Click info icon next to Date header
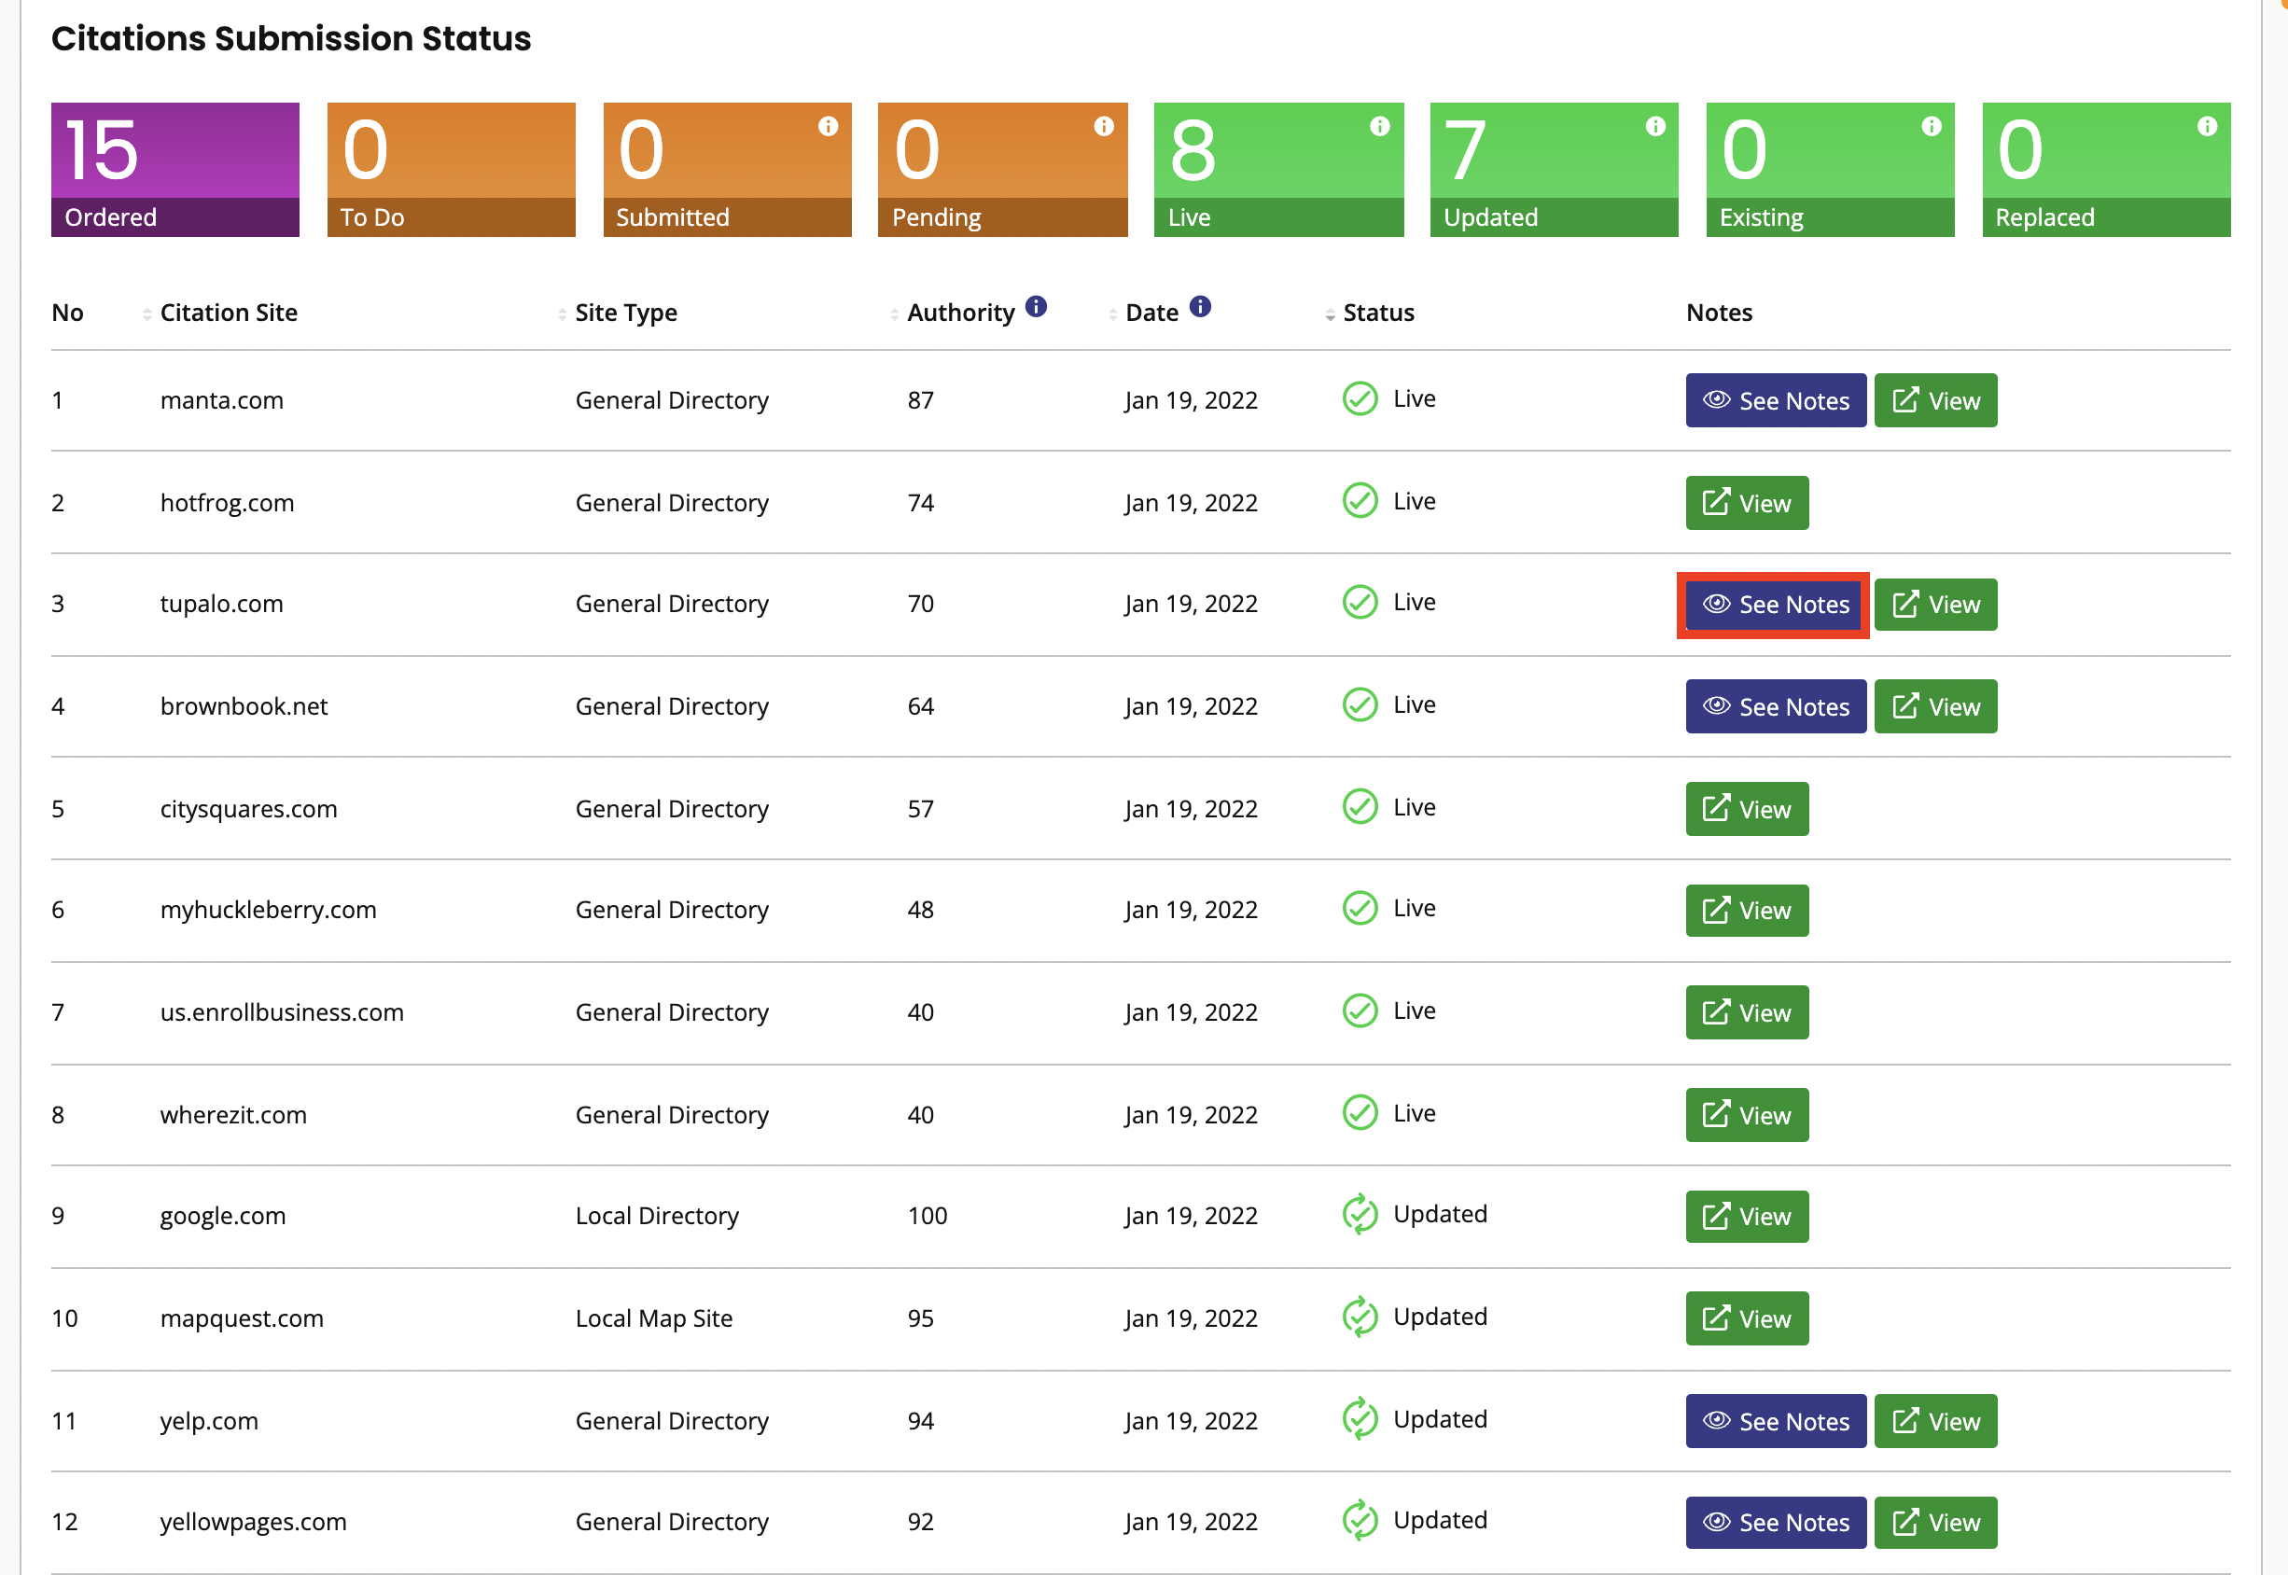This screenshot has height=1575, width=2288. 1199,307
